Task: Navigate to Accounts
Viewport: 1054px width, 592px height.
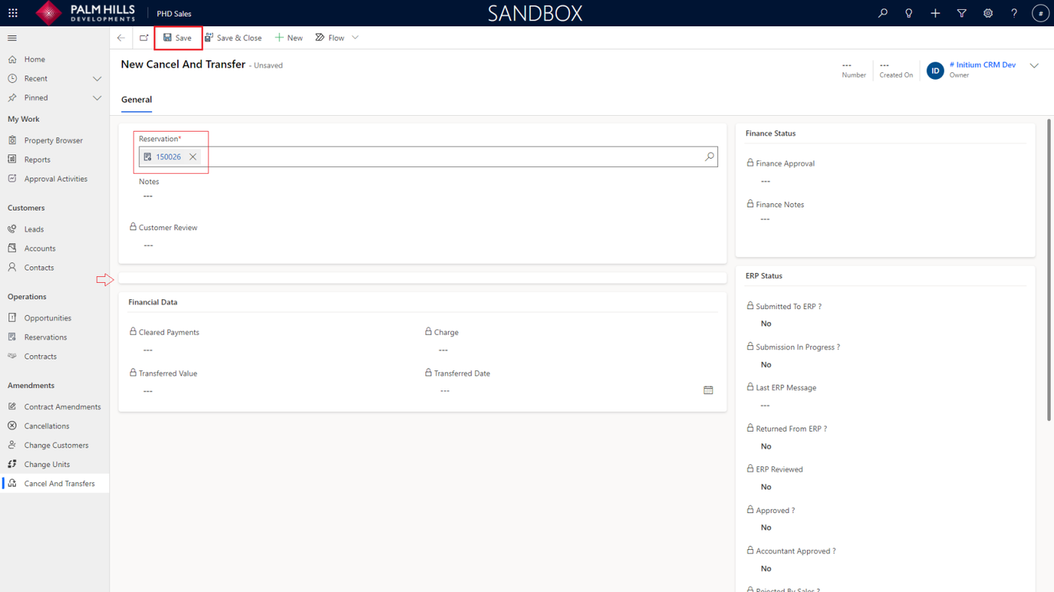Action: click(x=54, y=248)
